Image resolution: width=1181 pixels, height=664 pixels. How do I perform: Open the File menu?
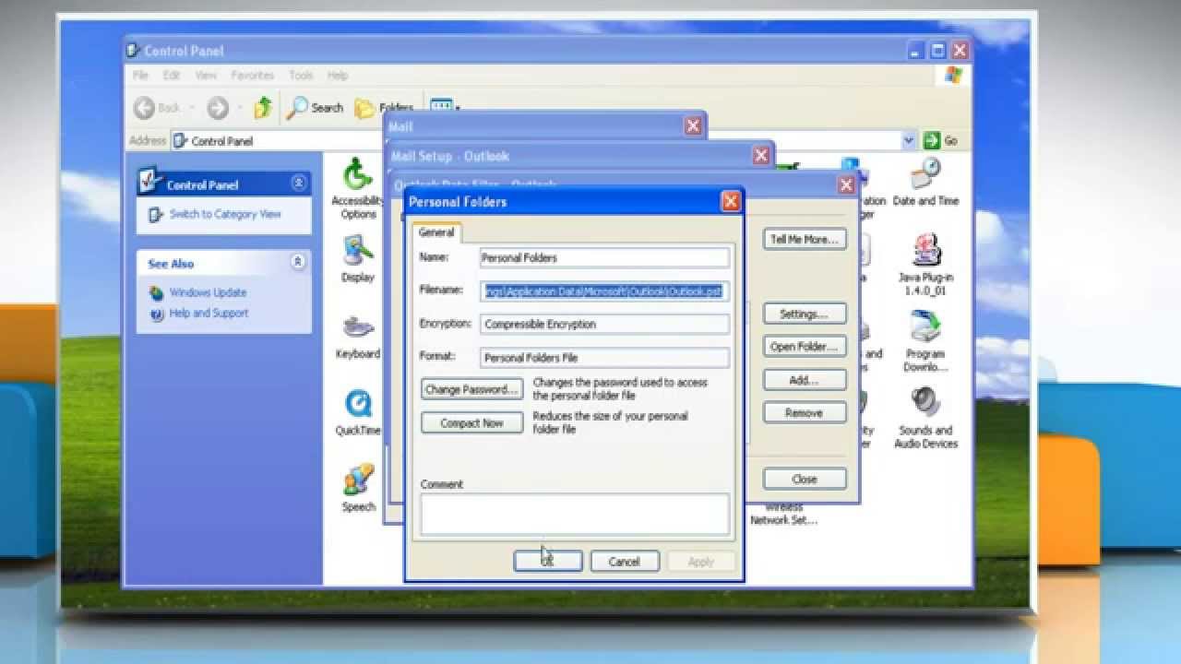click(140, 76)
